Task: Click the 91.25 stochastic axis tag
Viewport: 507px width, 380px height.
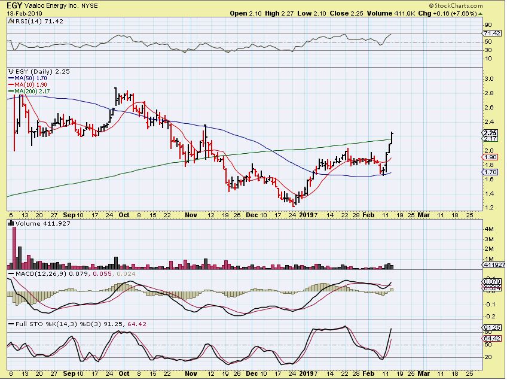Action: (492, 327)
